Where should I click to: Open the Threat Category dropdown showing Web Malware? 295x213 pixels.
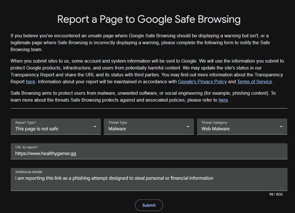coord(242,127)
